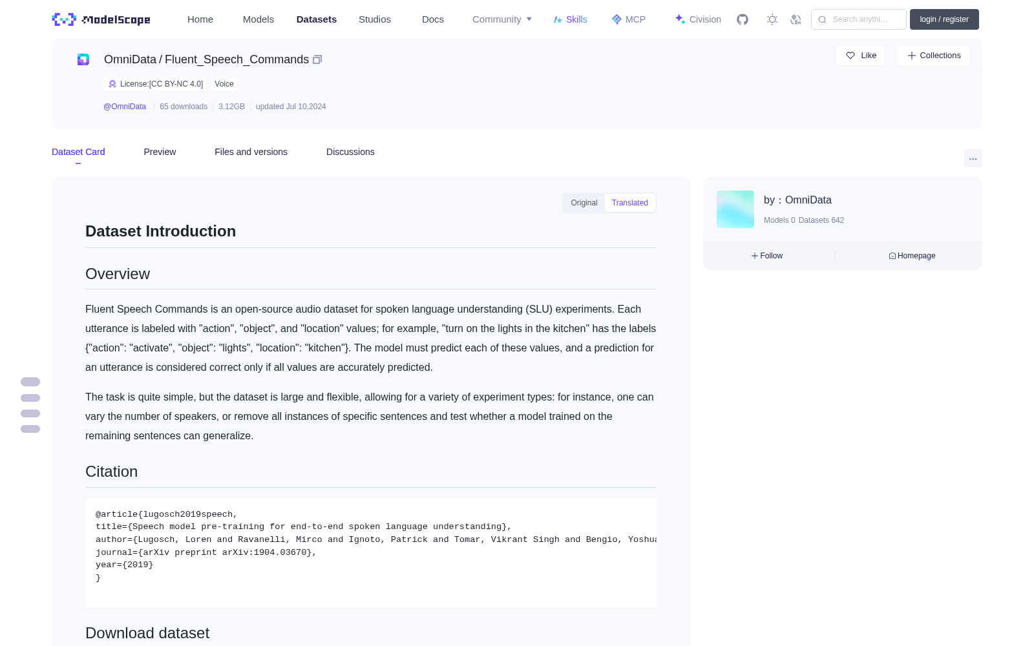Screen dimensions: 1034x646
Task: Open the Dataset Card tab
Action: [x=78, y=152]
